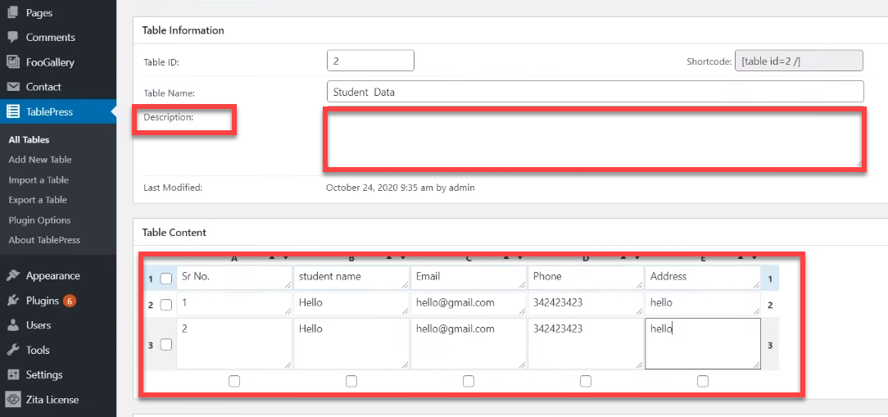This screenshot has height=417, width=888.
Task: Open Pages via its sidebar icon
Action: pos(12,12)
